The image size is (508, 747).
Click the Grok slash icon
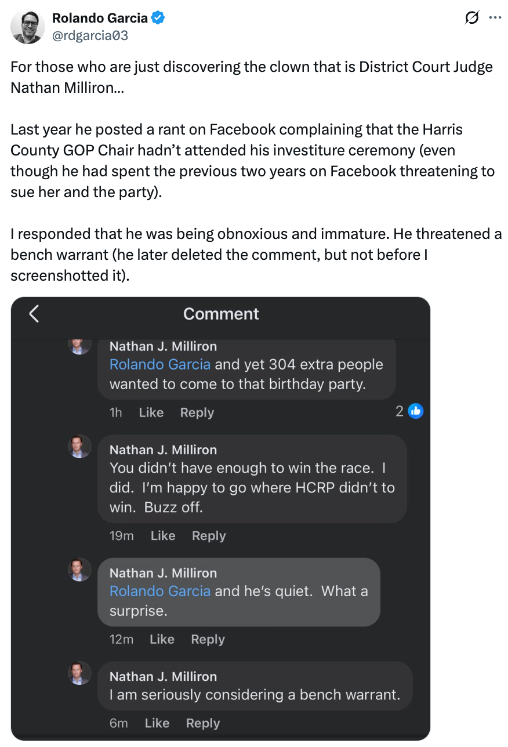point(472,18)
